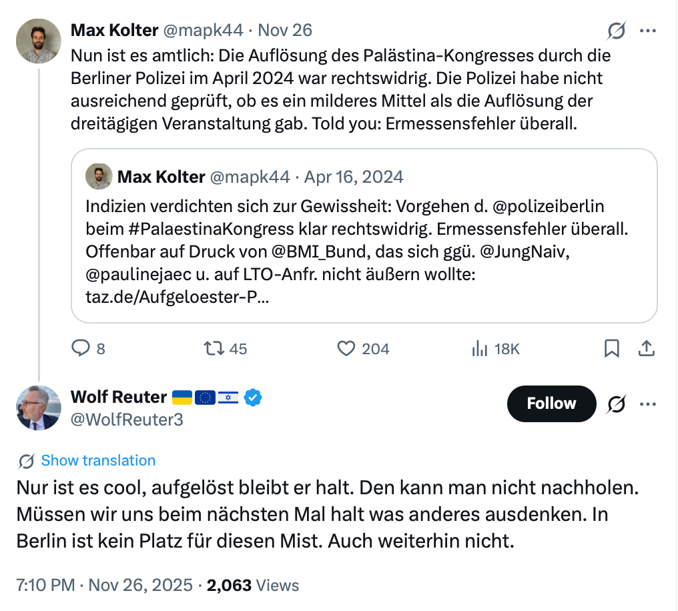
Task: Click Grok icon on Max Kolter's tweet
Action: tap(617, 31)
